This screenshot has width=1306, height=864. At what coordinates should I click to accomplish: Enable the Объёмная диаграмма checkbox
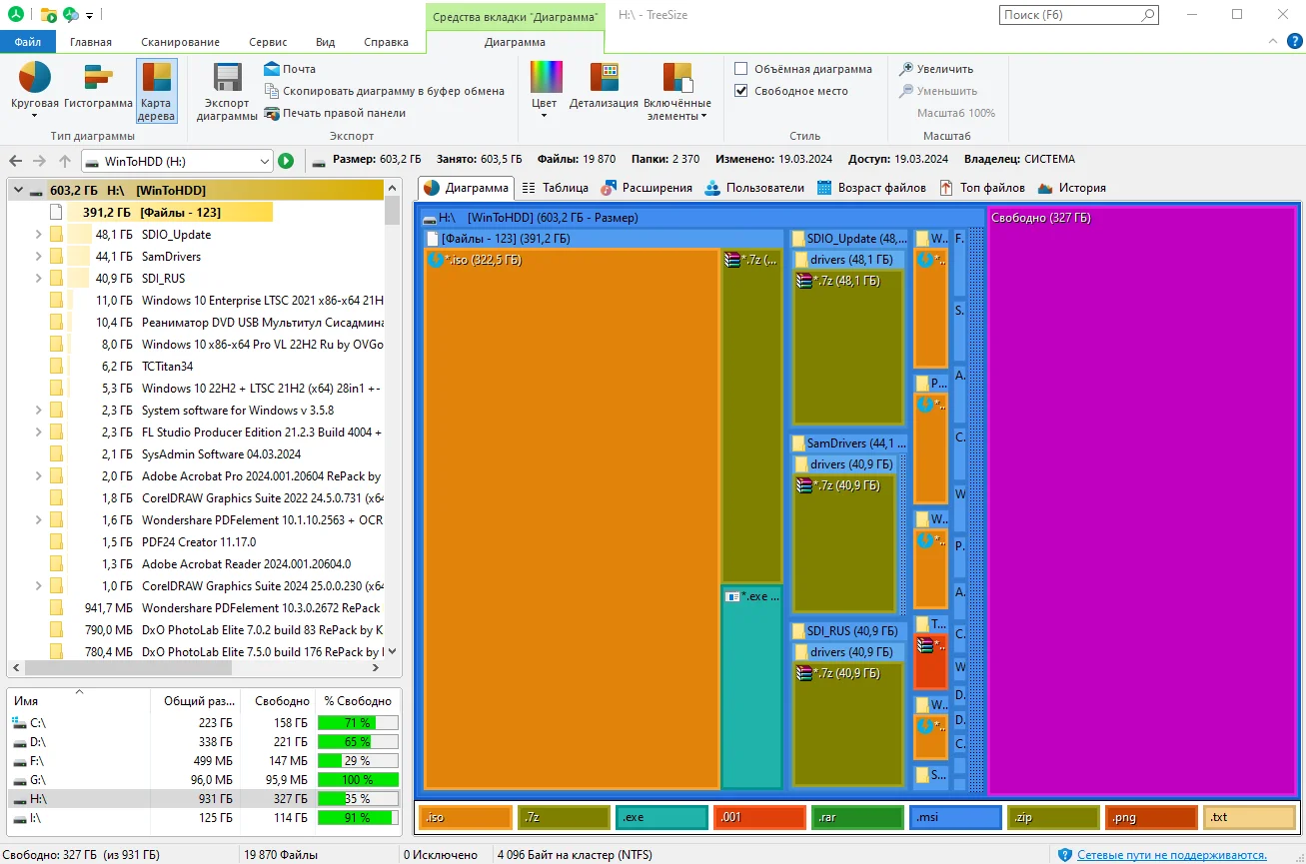click(x=741, y=69)
